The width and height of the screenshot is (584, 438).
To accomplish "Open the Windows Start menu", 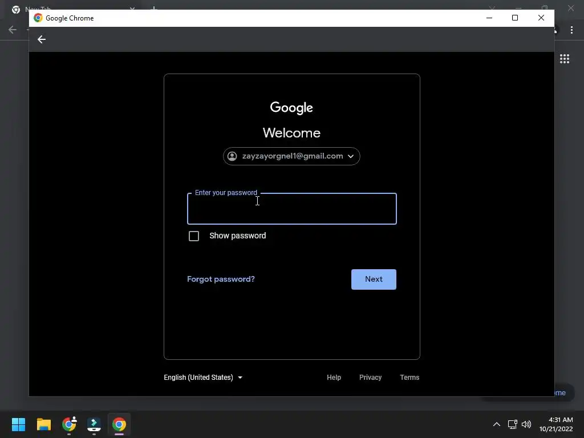I will (18, 424).
